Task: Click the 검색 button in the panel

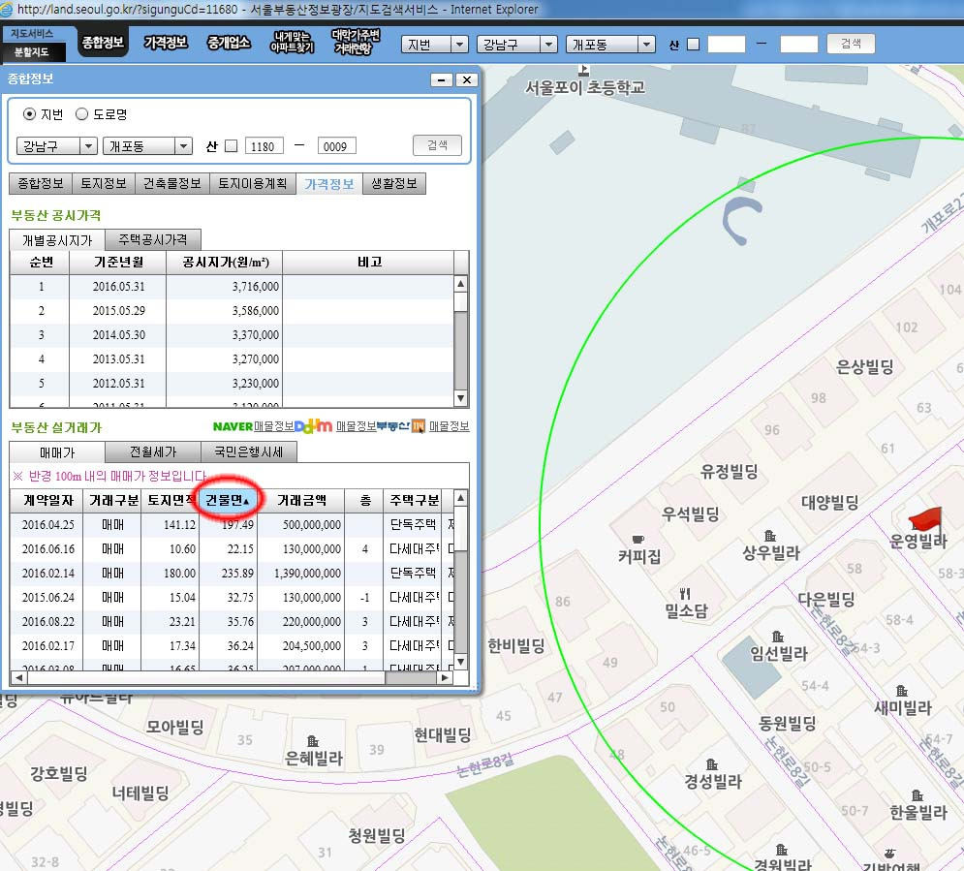Action: (437, 145)
